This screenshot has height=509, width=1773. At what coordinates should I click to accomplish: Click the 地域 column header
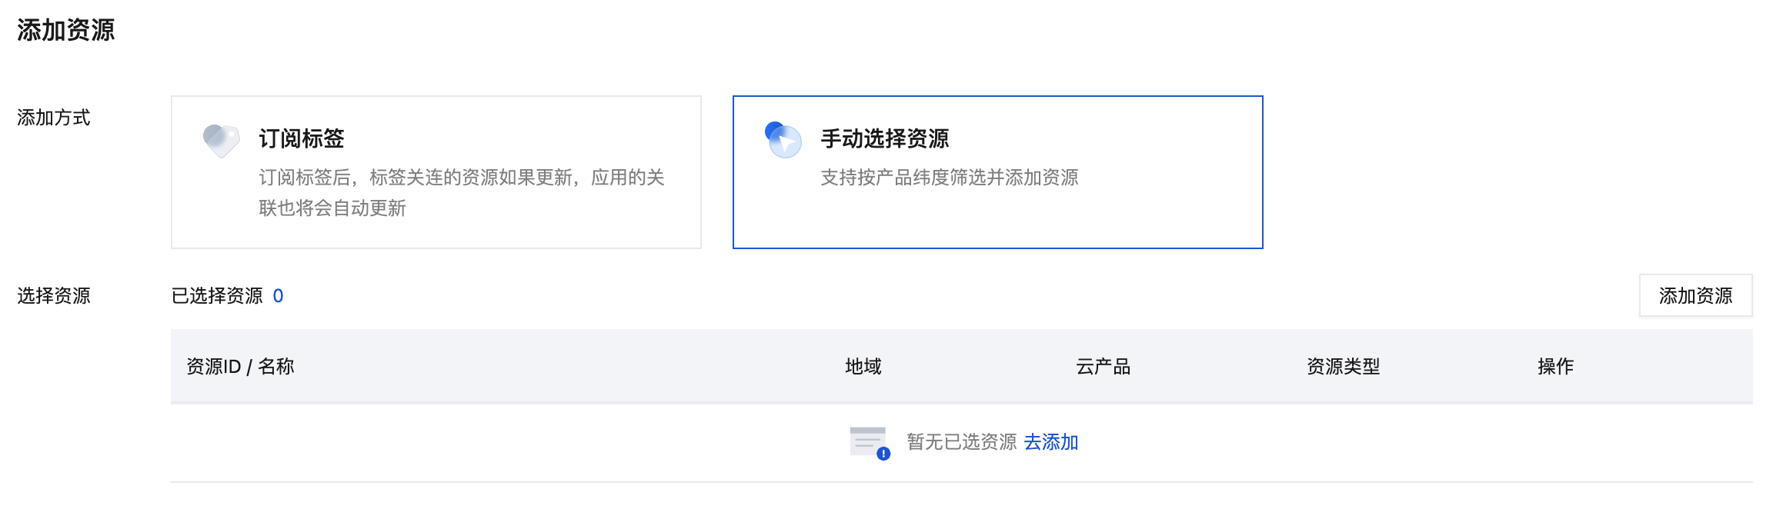tap(863, 367)
